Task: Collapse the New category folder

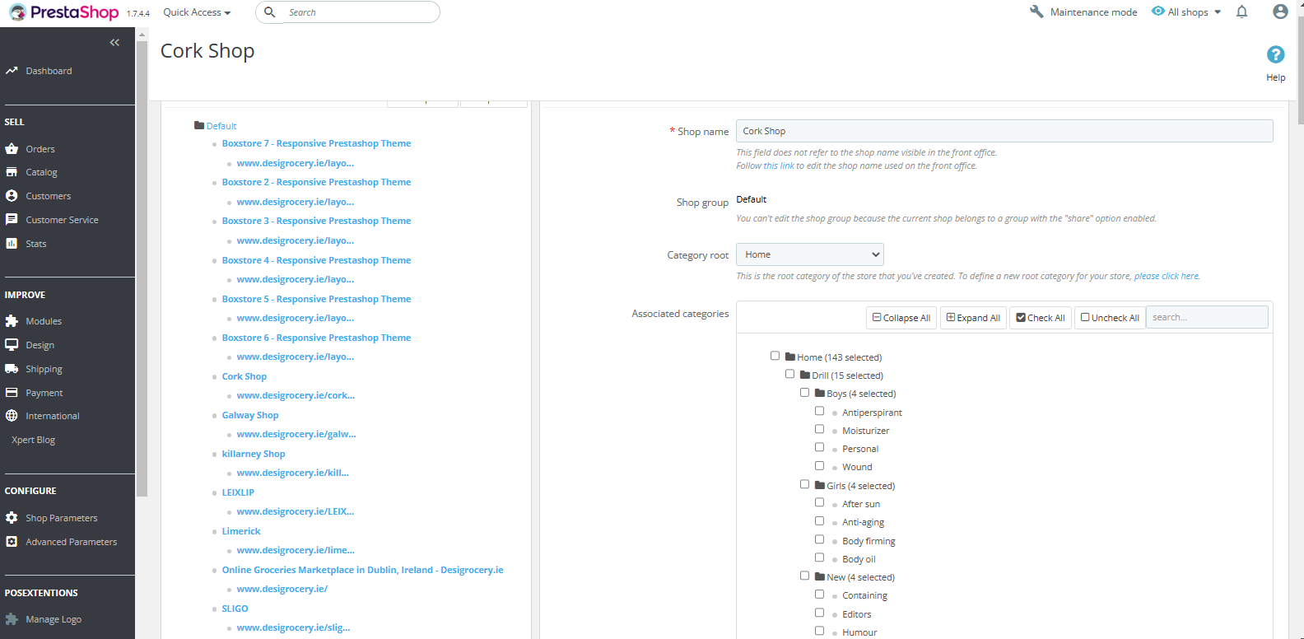Action: [820, 577]
